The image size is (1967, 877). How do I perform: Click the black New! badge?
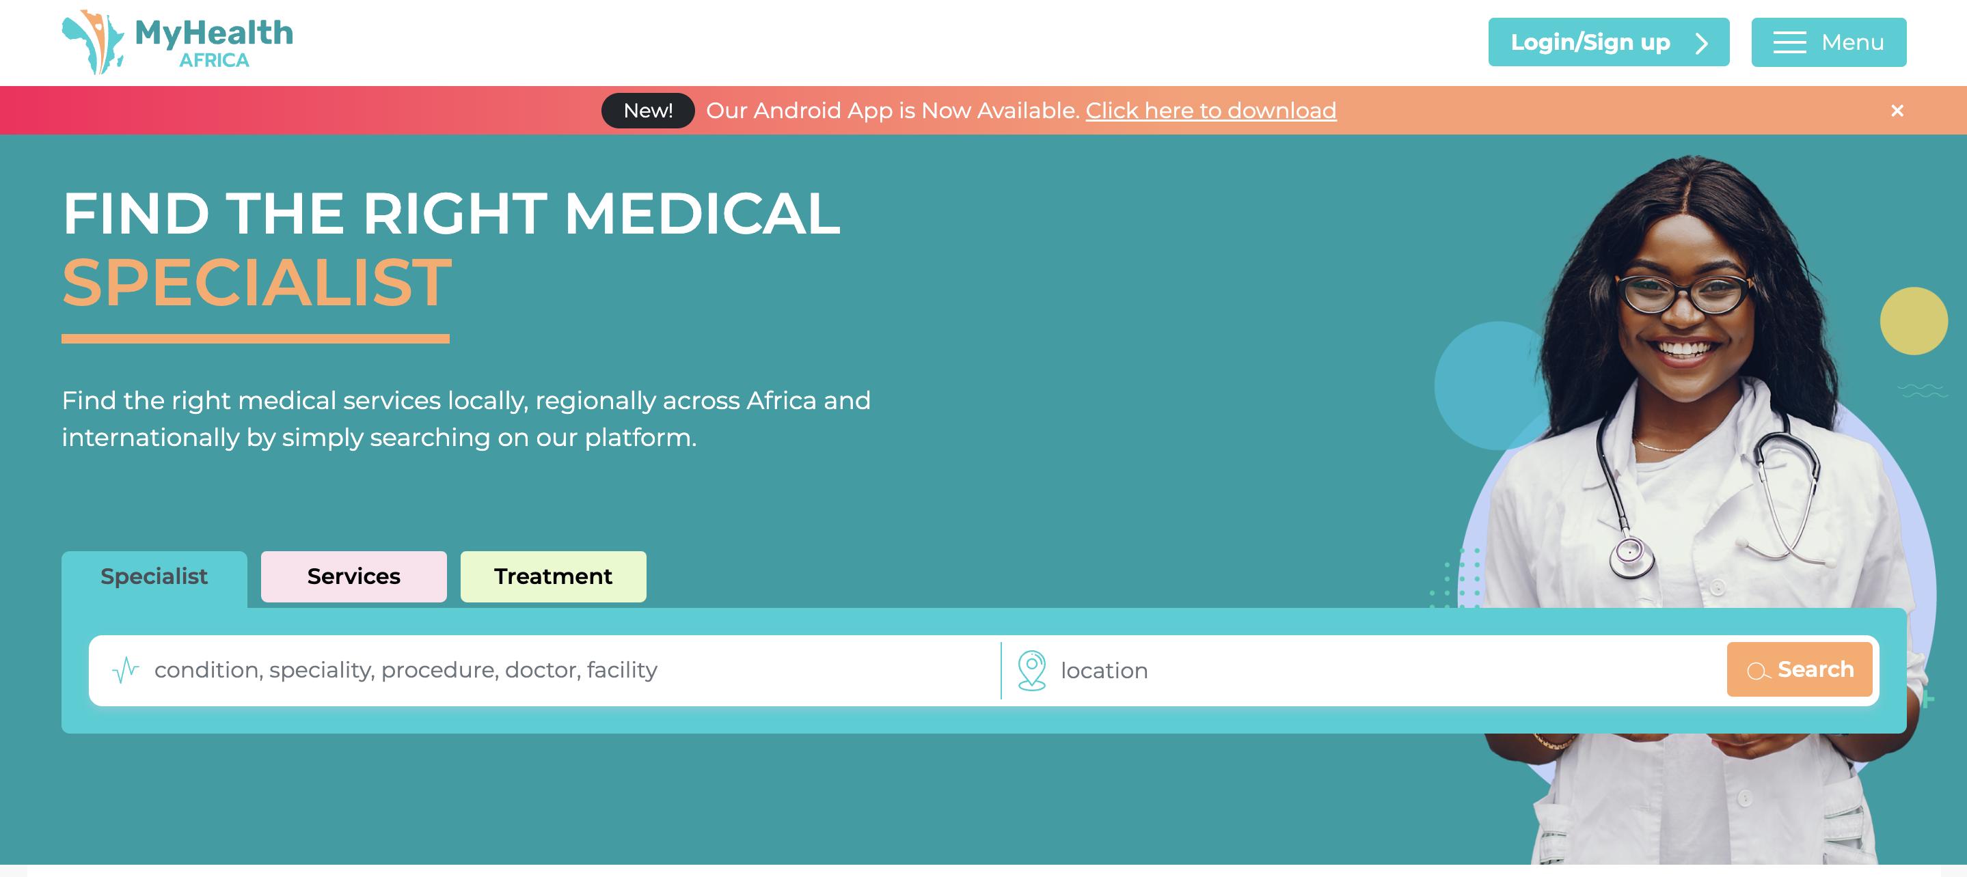click(647, 111)
